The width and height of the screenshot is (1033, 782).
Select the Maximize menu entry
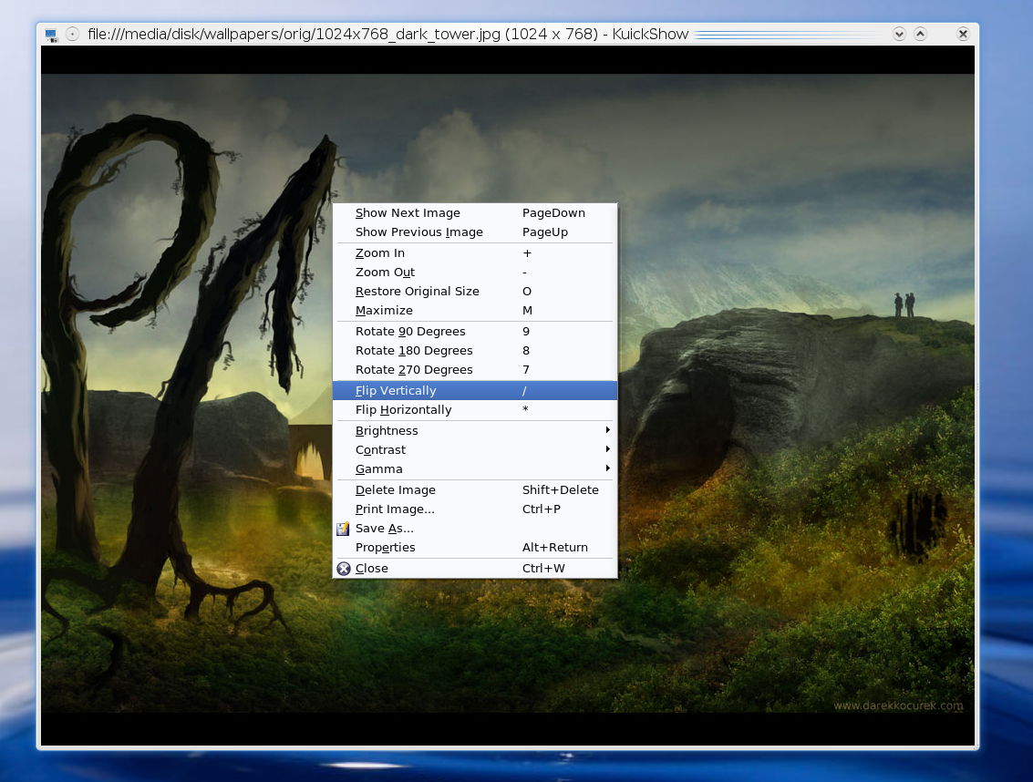[x=475, y=310]
